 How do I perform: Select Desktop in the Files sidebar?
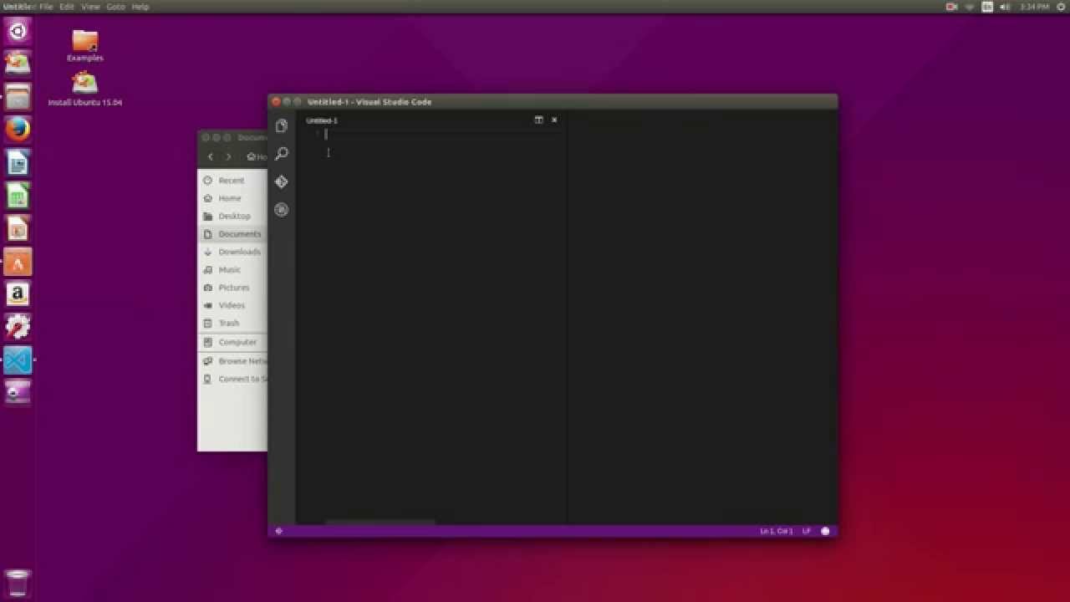coord(232,216)
